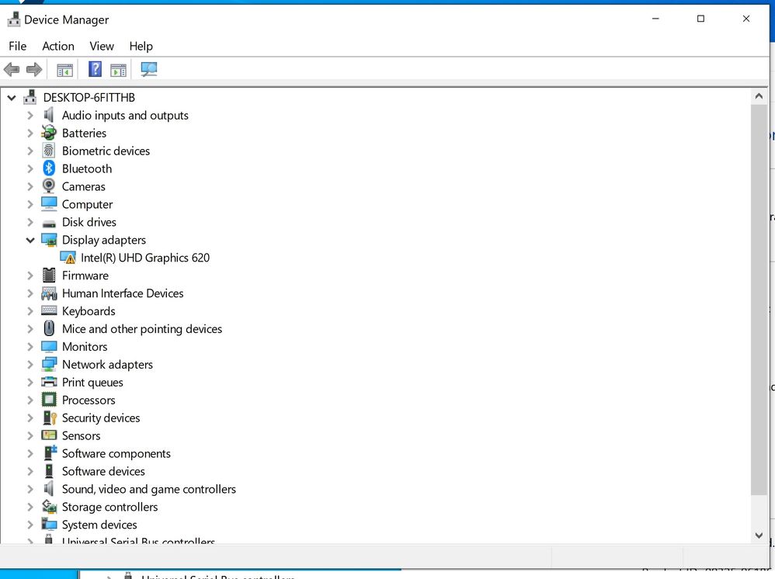Expand the Computer category

pyautogui.click(x=30, y=205)
